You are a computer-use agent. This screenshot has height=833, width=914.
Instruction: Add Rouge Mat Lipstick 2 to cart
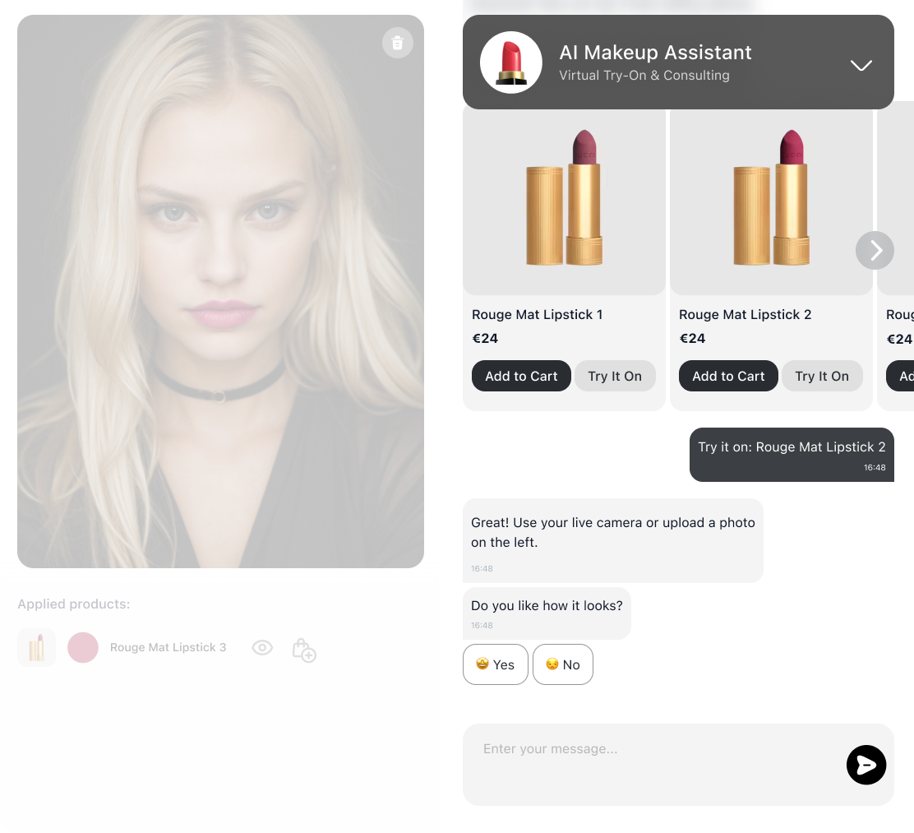tap(728, 376)
